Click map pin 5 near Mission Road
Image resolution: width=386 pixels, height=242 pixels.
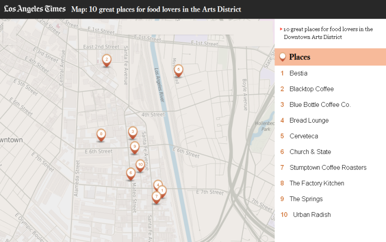click(x=179, y=70)
